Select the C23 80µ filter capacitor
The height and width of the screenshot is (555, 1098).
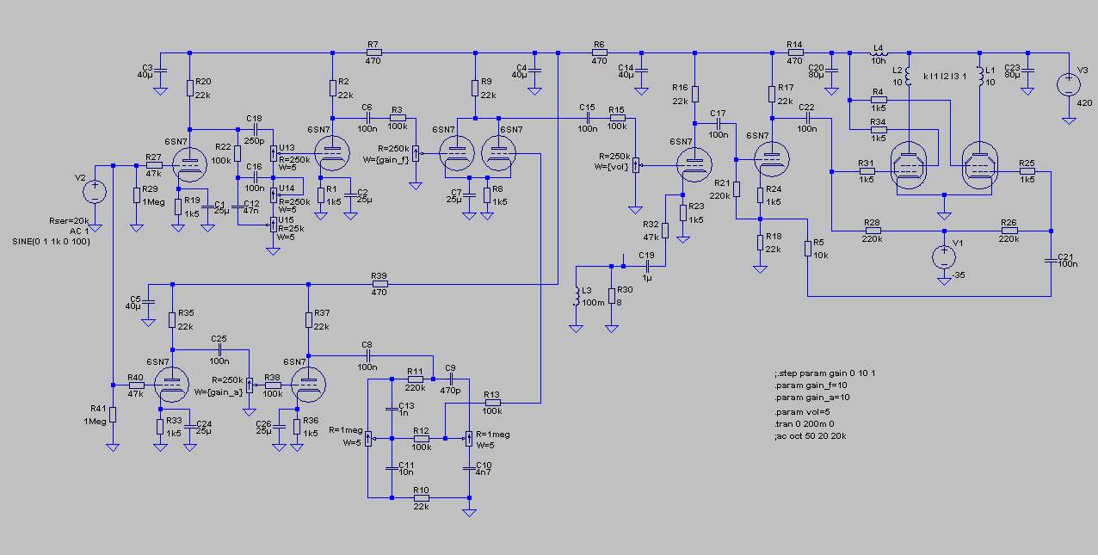pos(1031,71)
